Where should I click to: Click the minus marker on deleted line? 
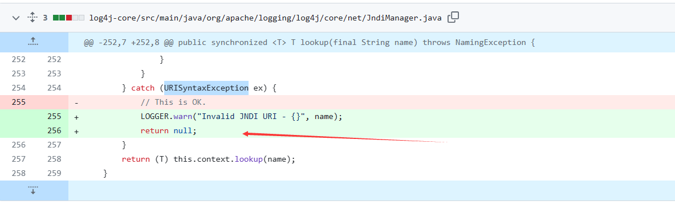[76, 103]
